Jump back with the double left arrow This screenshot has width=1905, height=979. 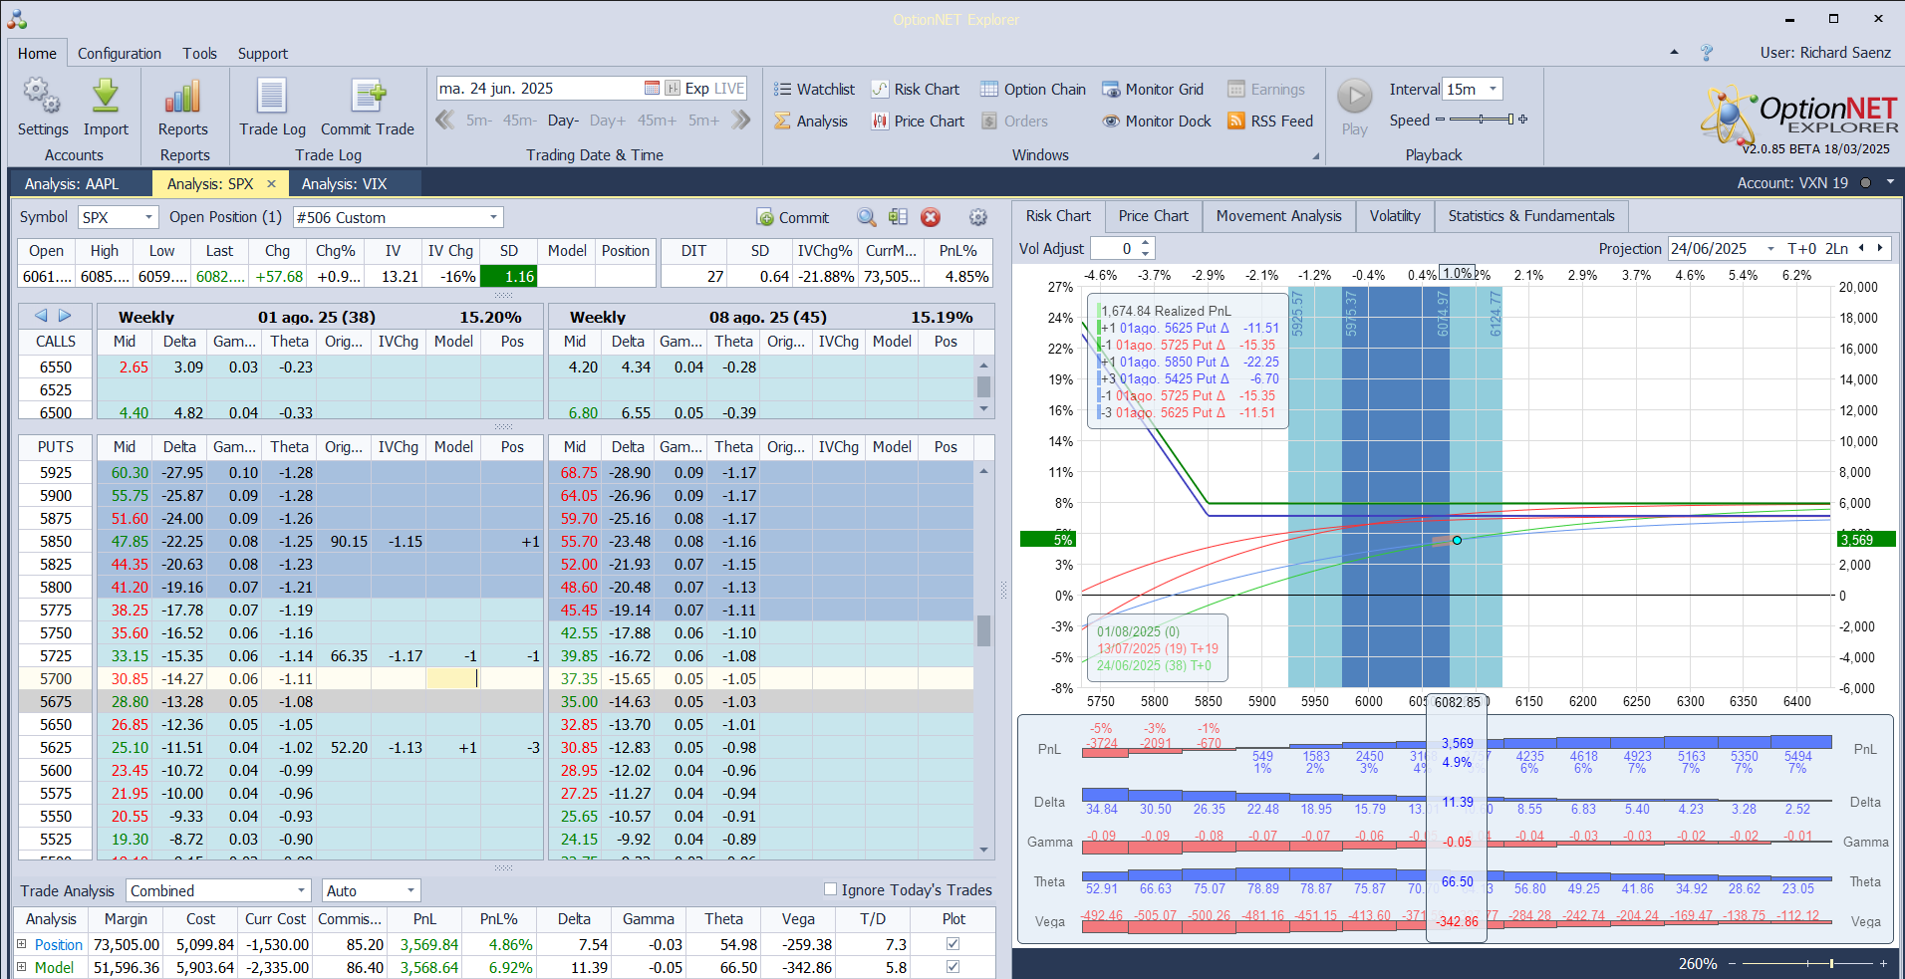(445, 121)
